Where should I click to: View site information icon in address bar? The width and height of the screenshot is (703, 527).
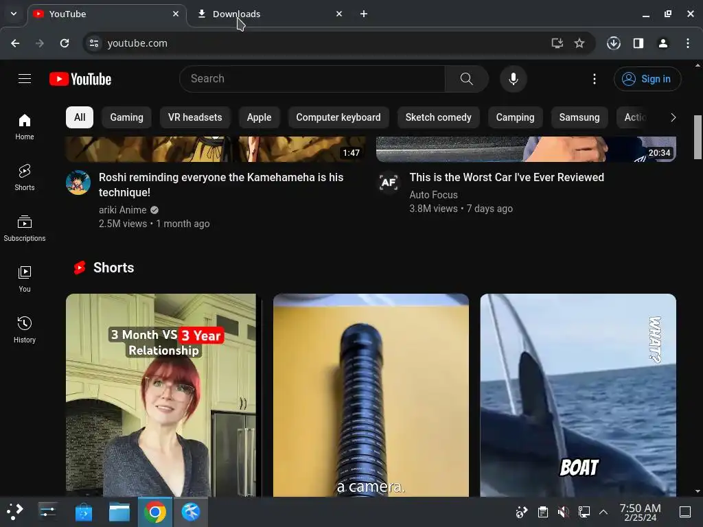pyautogui.click(x=94, y=43)
